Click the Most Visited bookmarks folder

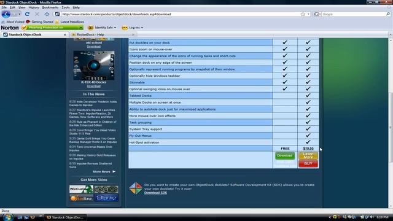(x=13, y=22)
